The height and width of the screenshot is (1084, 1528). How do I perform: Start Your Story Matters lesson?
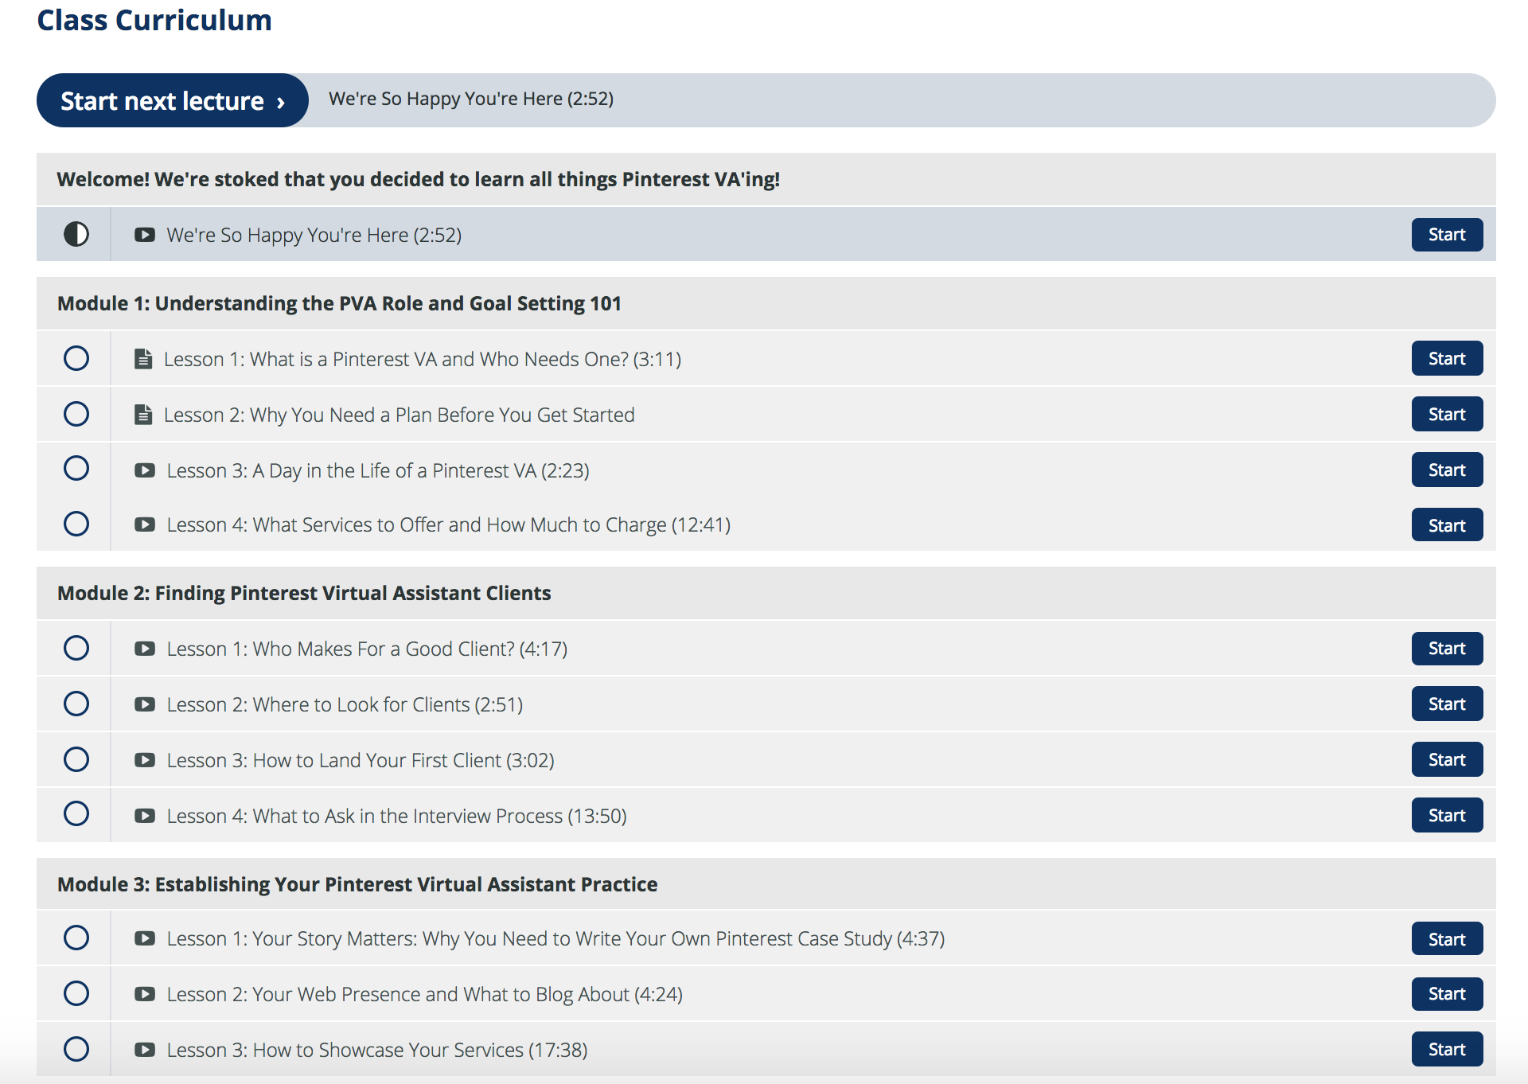pos(1447,938)
